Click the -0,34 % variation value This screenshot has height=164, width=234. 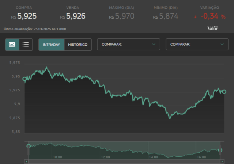point(213,16)
